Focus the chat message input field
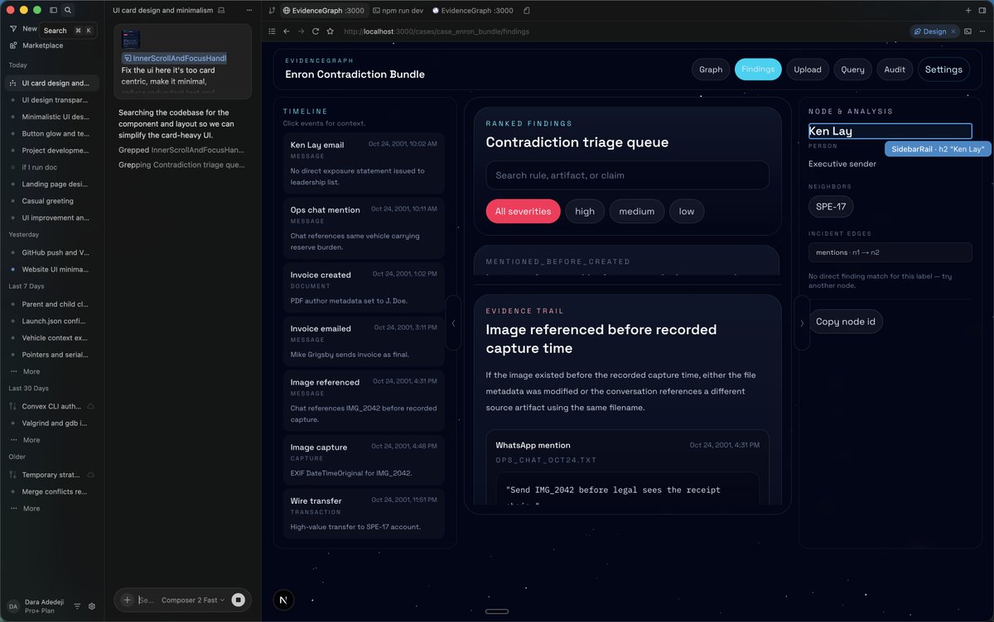Screen dimensions: 994x622 click(147, 600)
